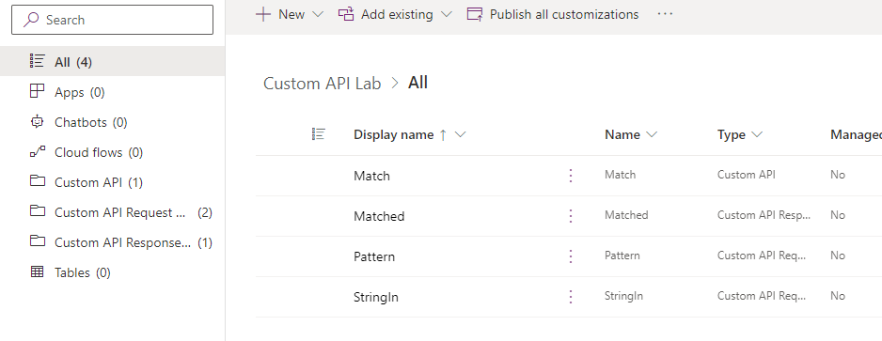
Task: Click the Match name cell
Action: pyautogui.click(x=620, y=175)
